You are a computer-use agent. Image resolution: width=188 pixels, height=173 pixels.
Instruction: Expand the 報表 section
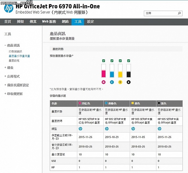point(5,67)
